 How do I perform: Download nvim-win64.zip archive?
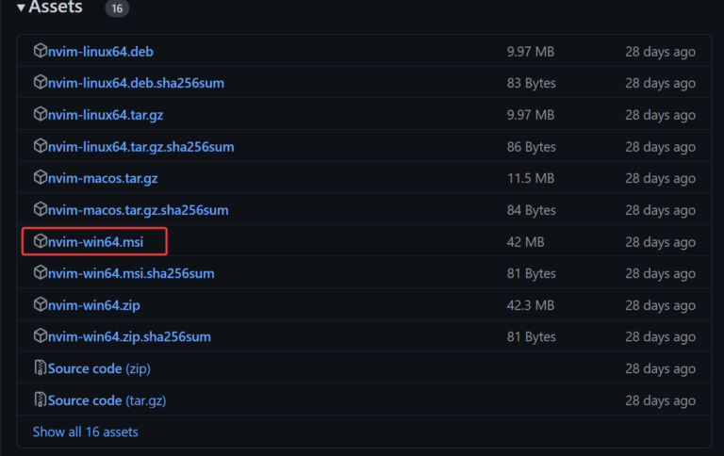[x=93, y=305]
